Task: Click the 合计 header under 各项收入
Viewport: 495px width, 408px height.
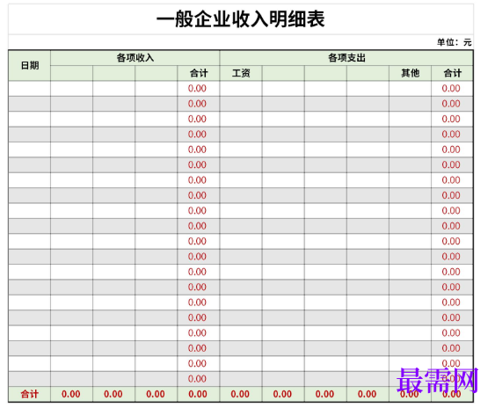Action: (x=199, y=73)
